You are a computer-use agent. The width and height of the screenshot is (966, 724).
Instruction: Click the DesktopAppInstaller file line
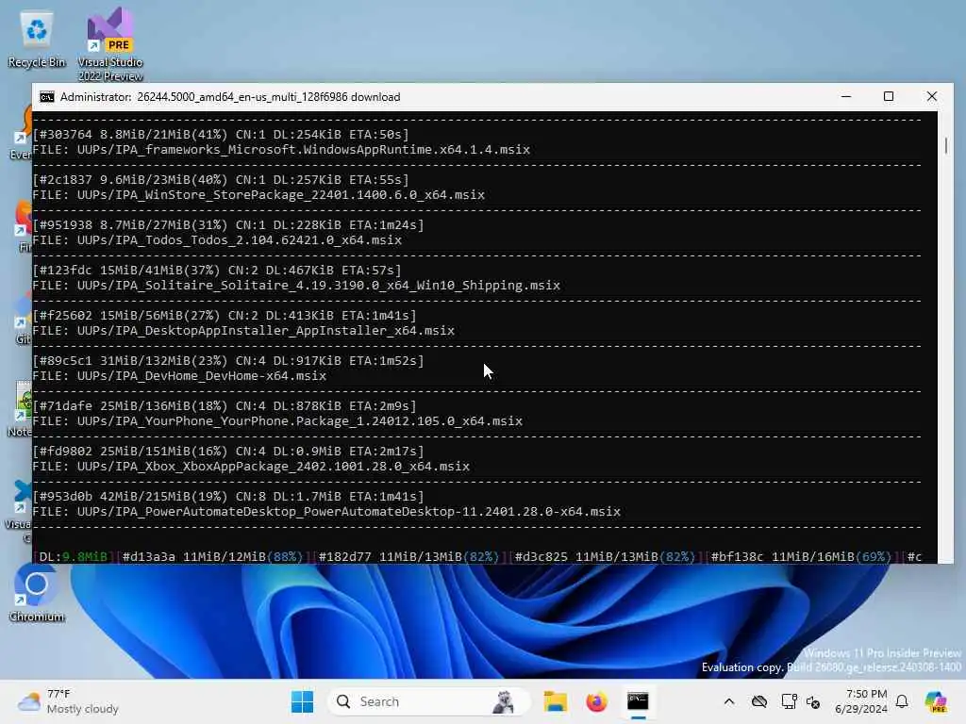243,331
